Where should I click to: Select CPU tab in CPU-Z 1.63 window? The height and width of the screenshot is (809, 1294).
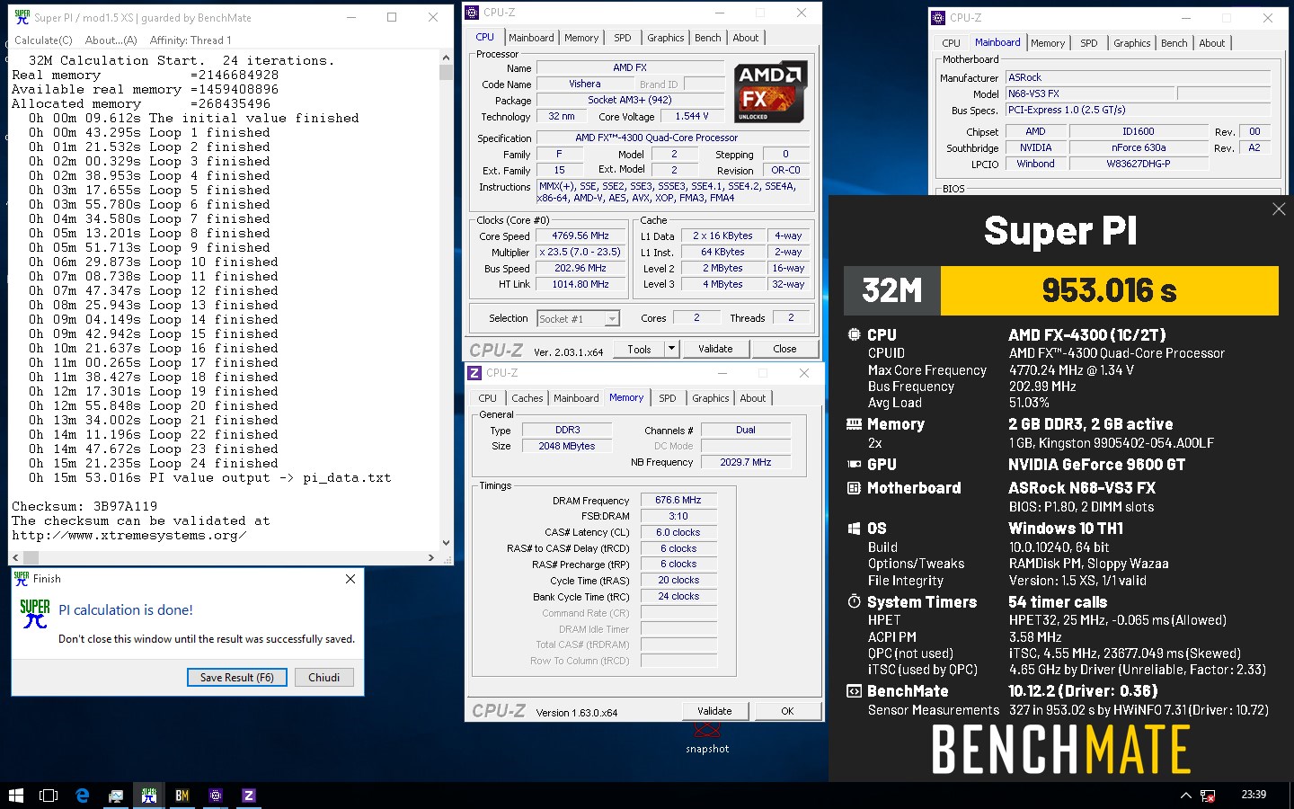(488, 398)
